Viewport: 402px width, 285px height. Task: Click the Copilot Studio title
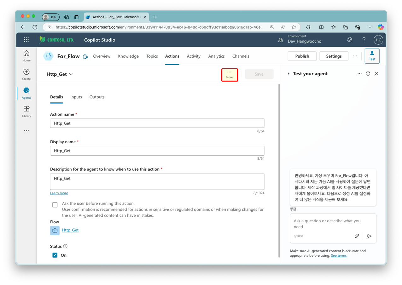coord(100,40)
